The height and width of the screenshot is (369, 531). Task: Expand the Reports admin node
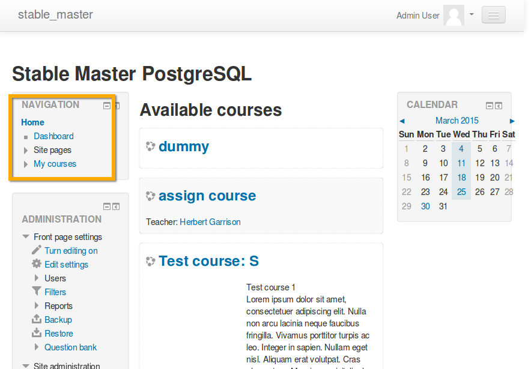37,306
